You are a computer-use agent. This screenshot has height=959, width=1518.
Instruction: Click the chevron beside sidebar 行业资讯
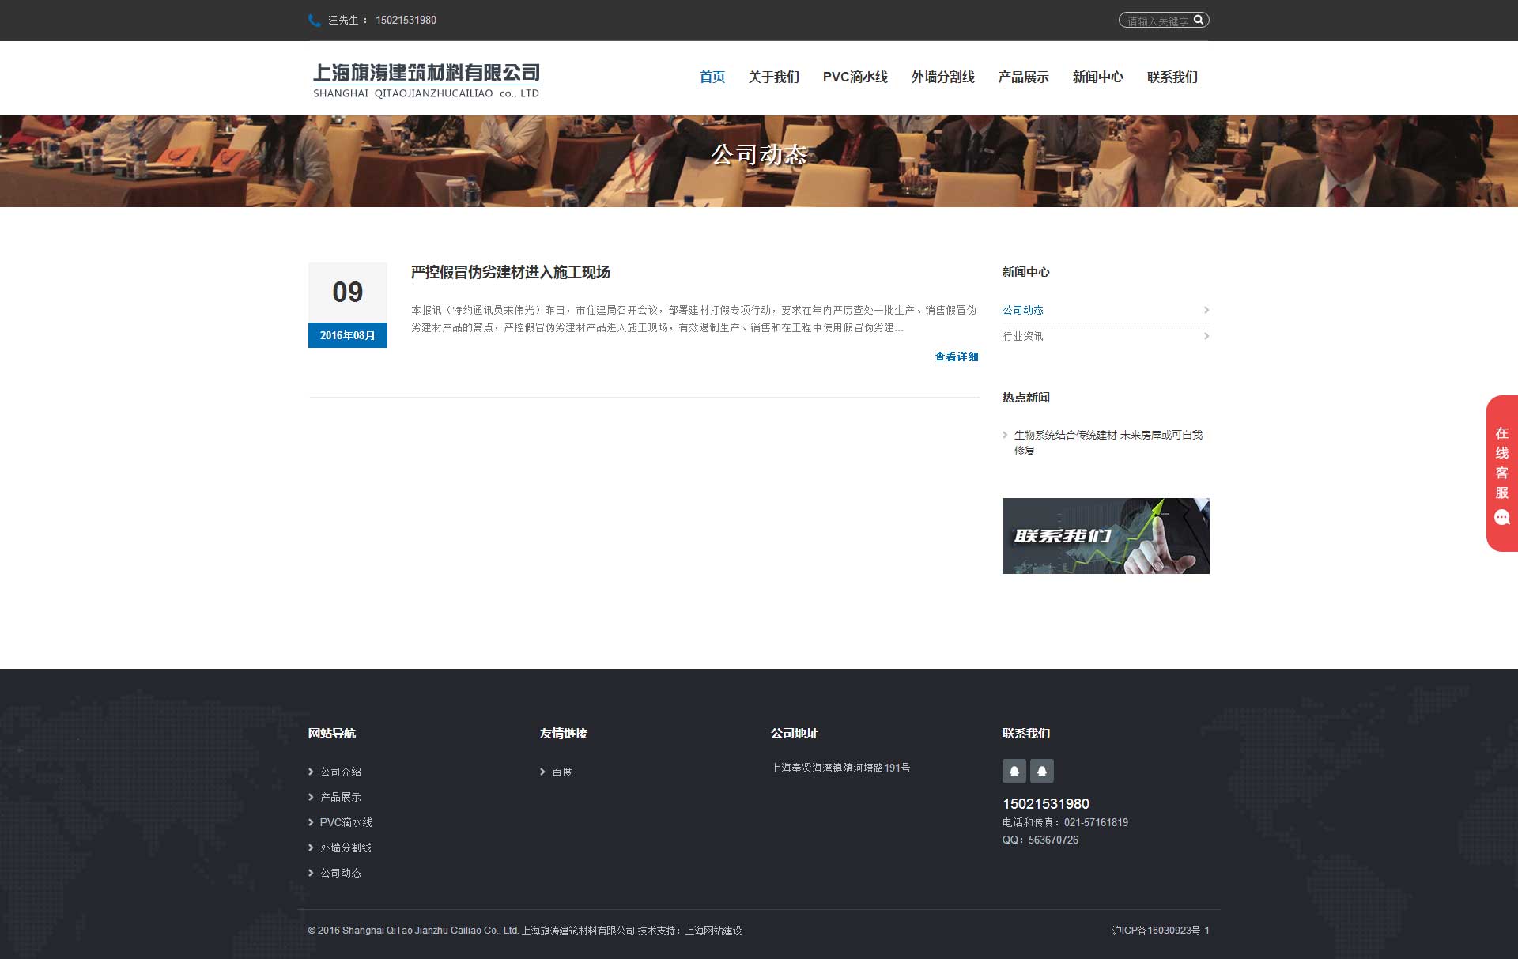[1206, 336]
